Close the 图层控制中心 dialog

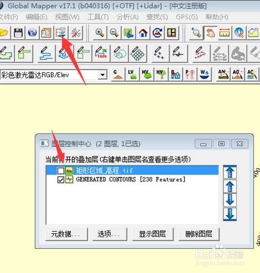[x=239, y=144]
